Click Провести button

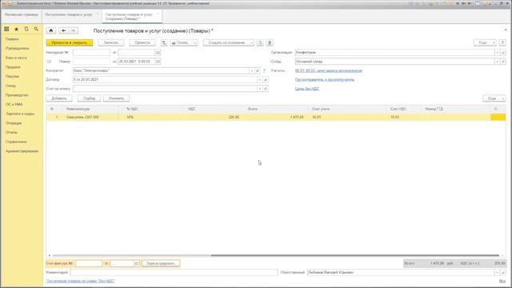tap(142, 42)
